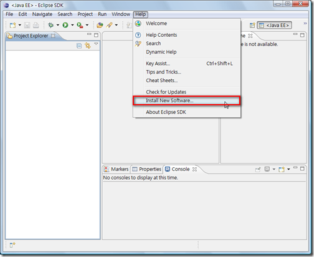Close the open Help menu
This screenshot has height=257, width=314.
pyautogui.click(x=141, y=14)
